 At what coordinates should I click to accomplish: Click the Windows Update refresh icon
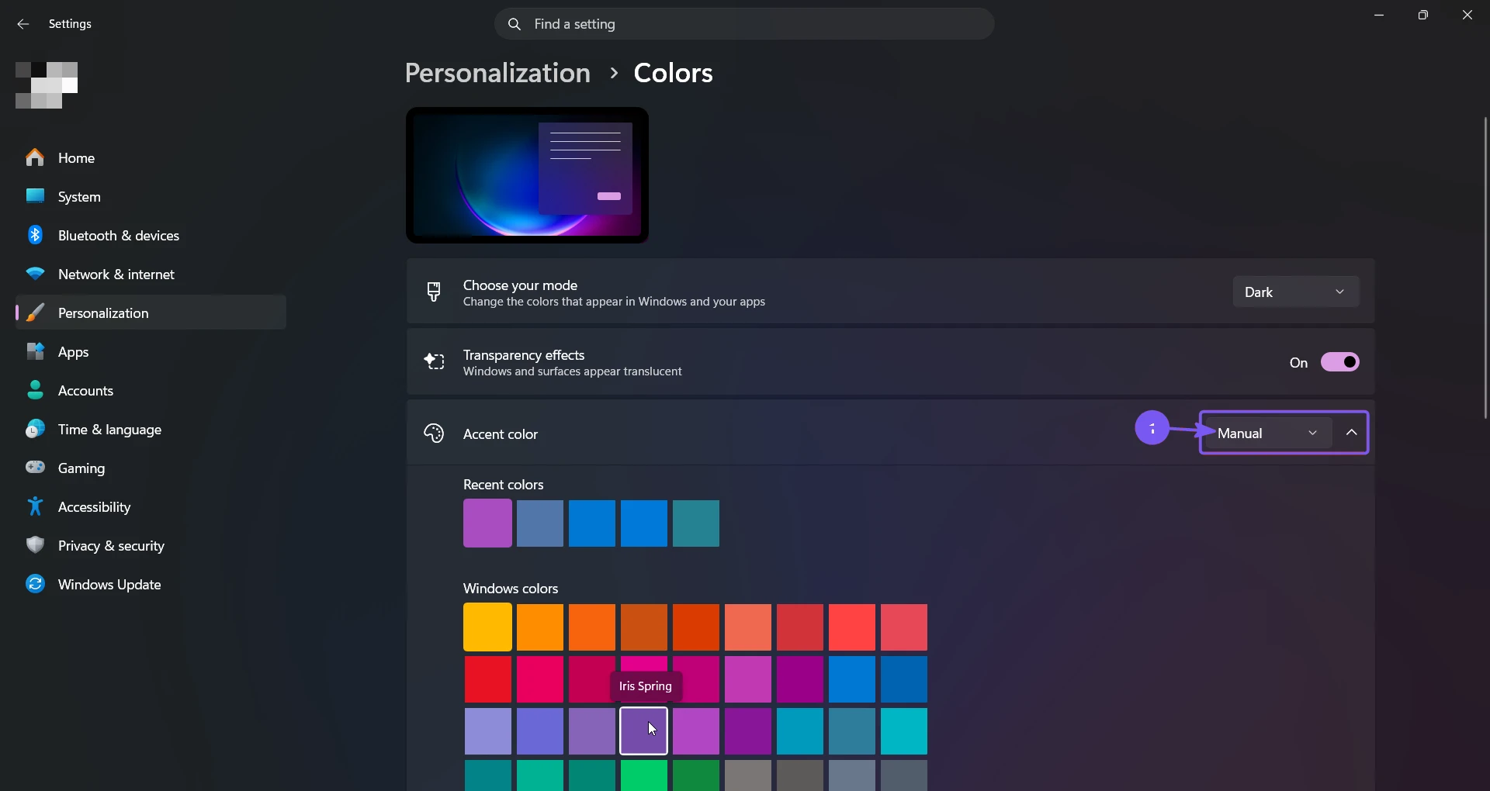(35, 584)
